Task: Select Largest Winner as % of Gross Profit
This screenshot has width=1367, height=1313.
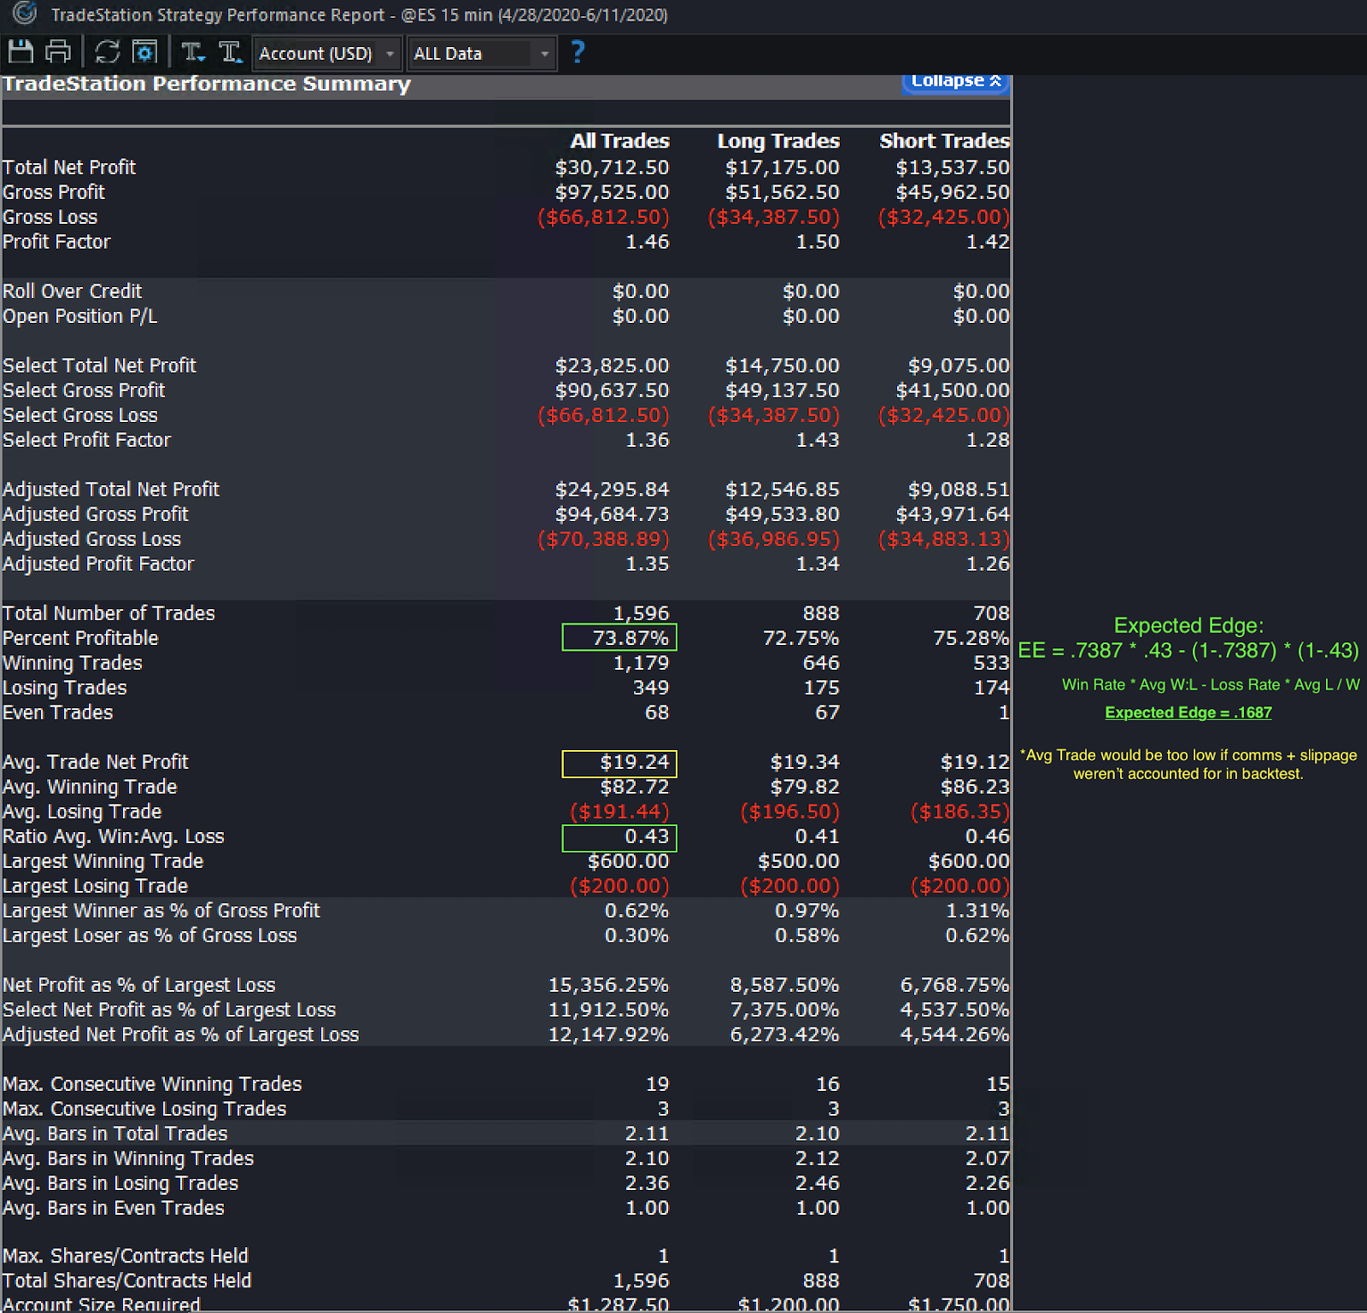Action: [161, 911]
